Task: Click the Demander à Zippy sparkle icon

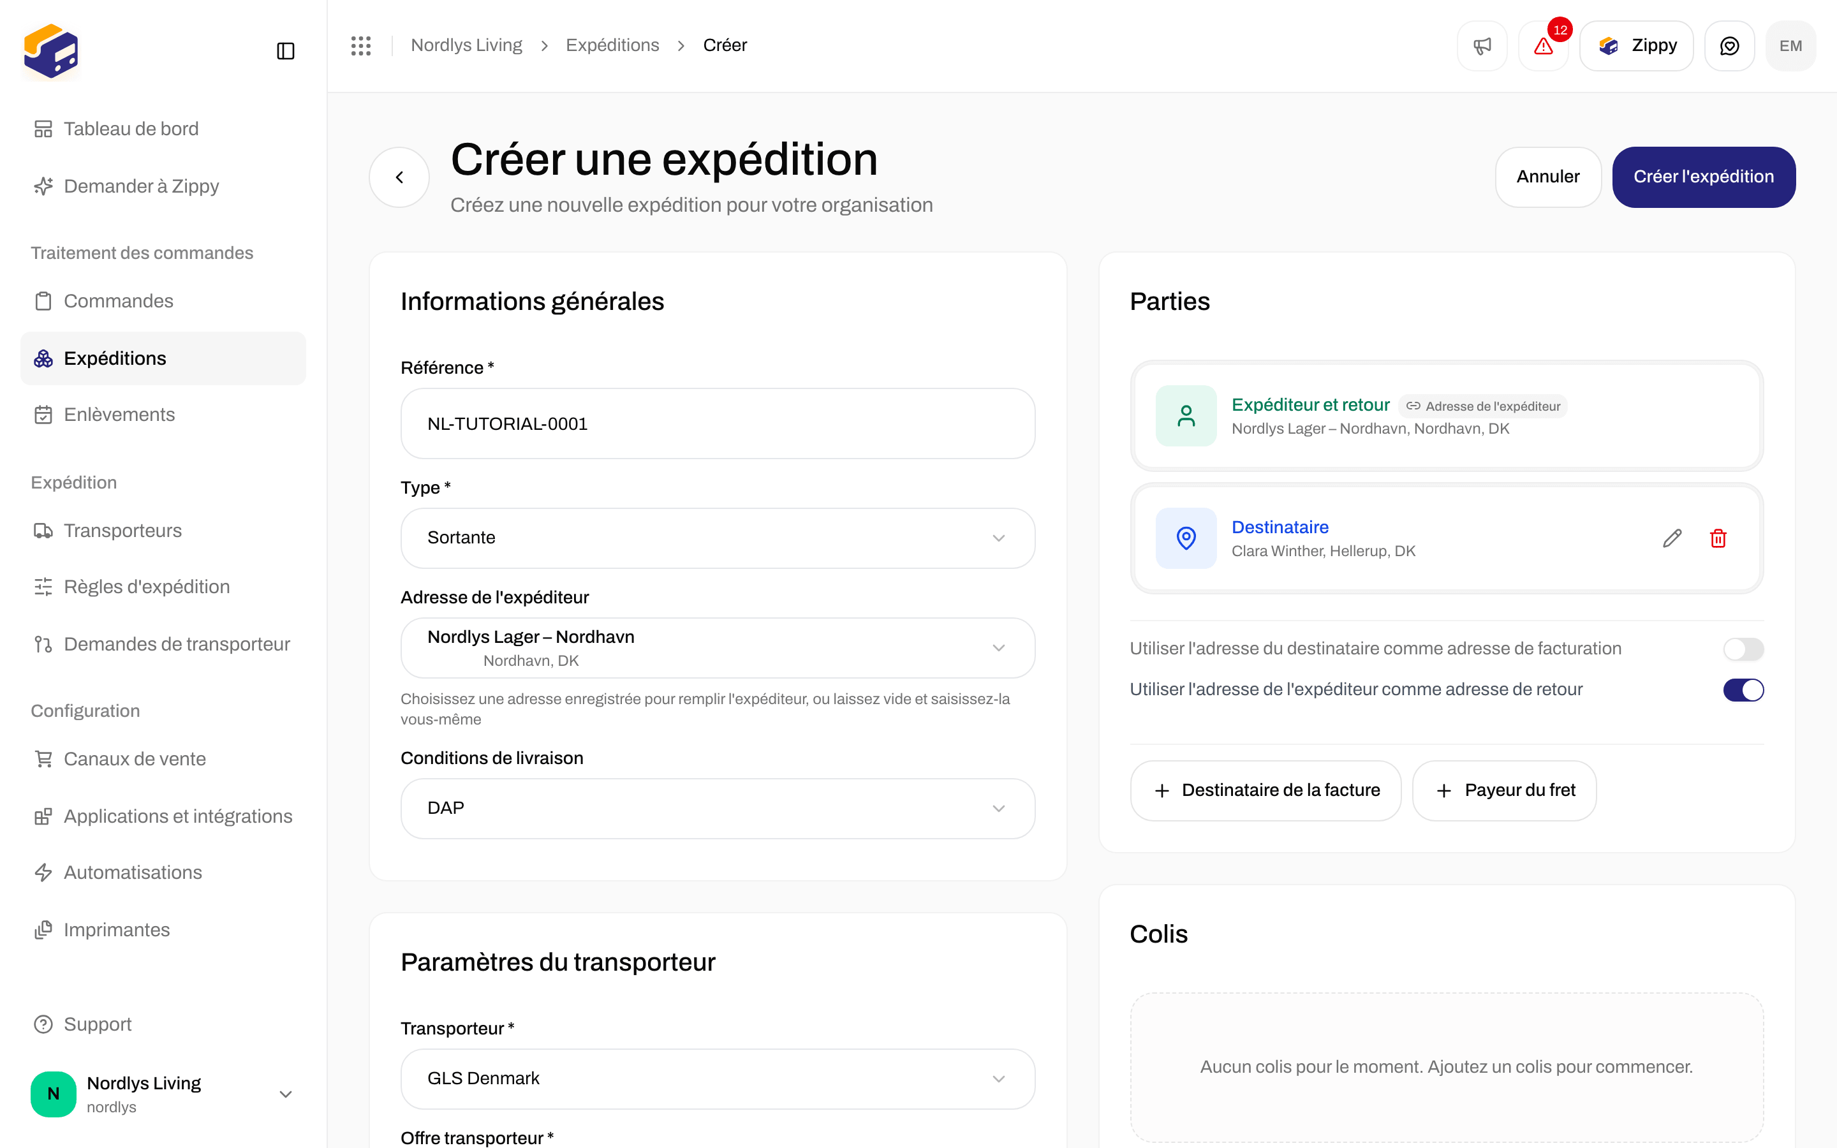Action: [x=43, y=186]
